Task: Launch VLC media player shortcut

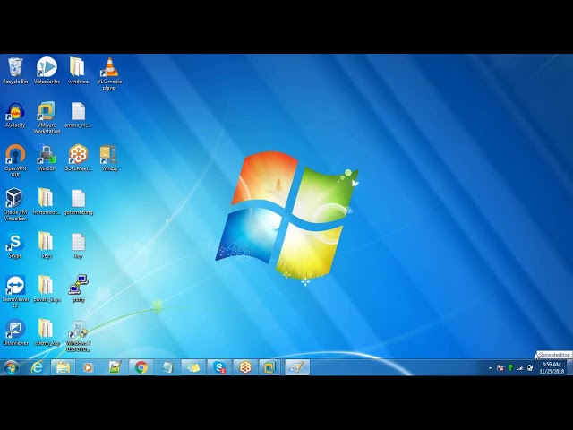Action: [x=109, y=73]
